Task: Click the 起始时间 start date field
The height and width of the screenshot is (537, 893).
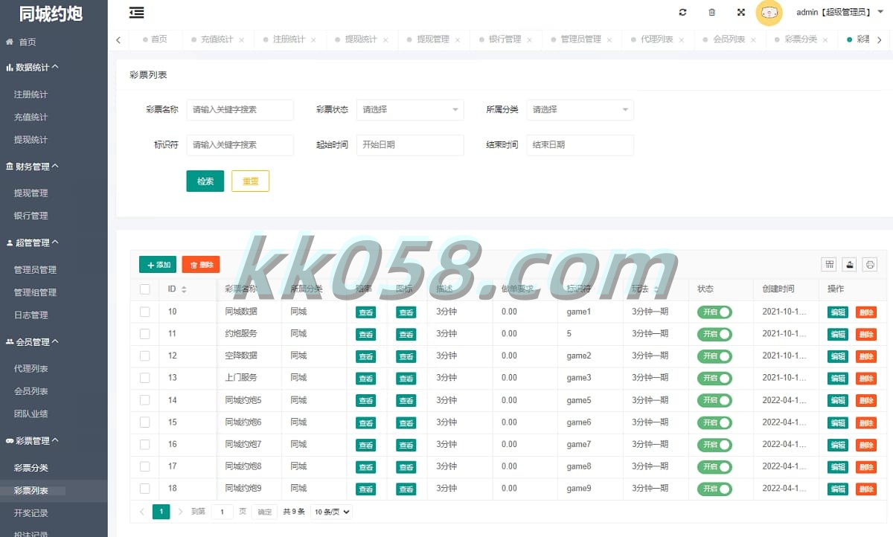Action: point(410,145)
